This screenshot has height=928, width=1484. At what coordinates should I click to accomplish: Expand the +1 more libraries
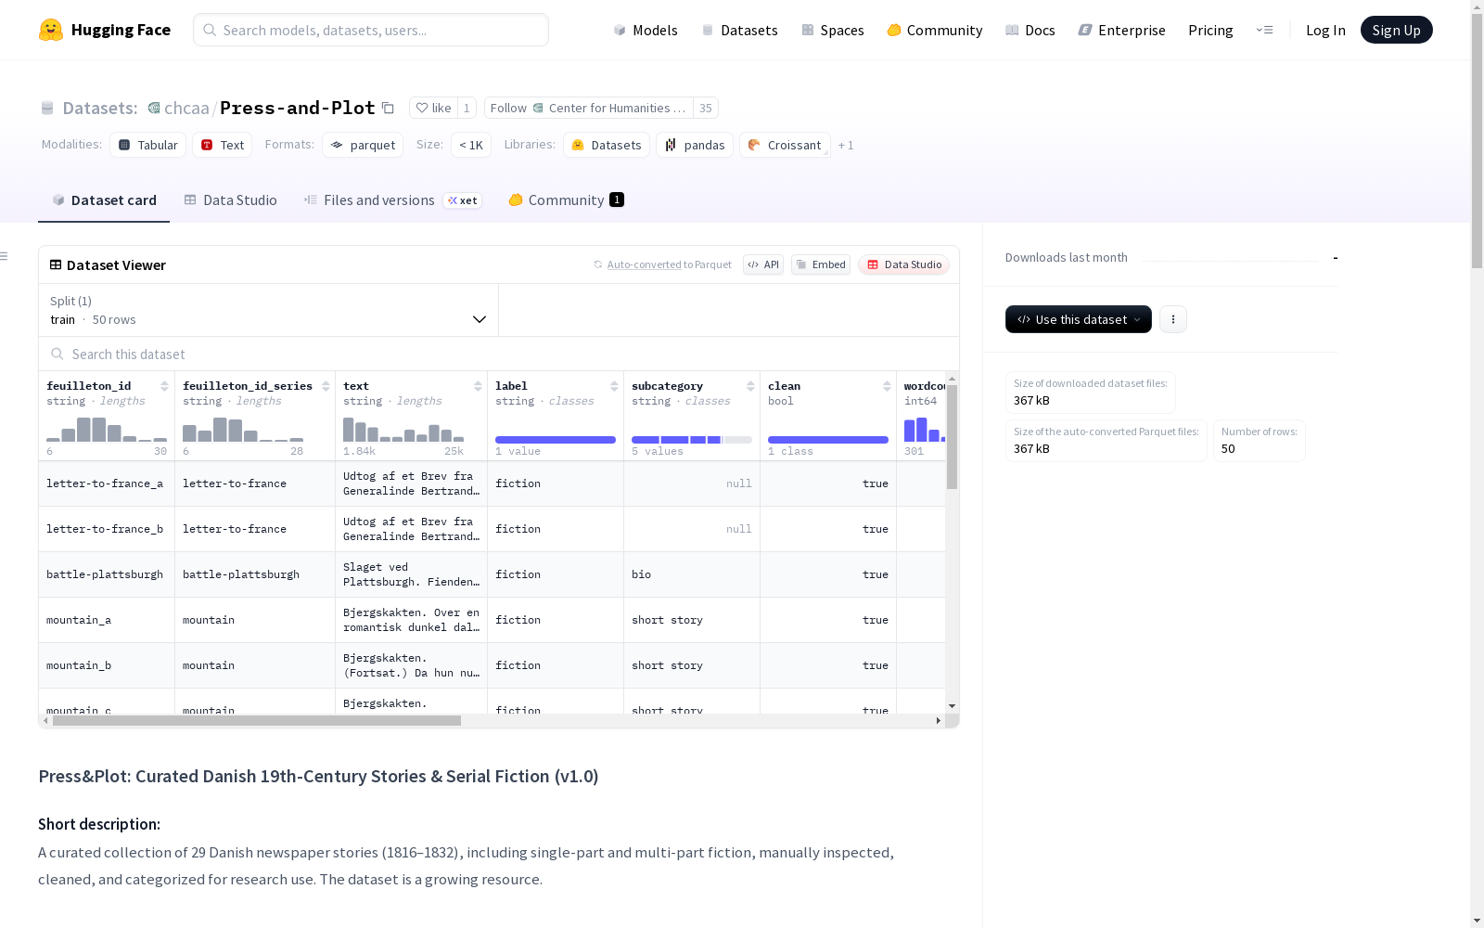[x=846, y=145]
